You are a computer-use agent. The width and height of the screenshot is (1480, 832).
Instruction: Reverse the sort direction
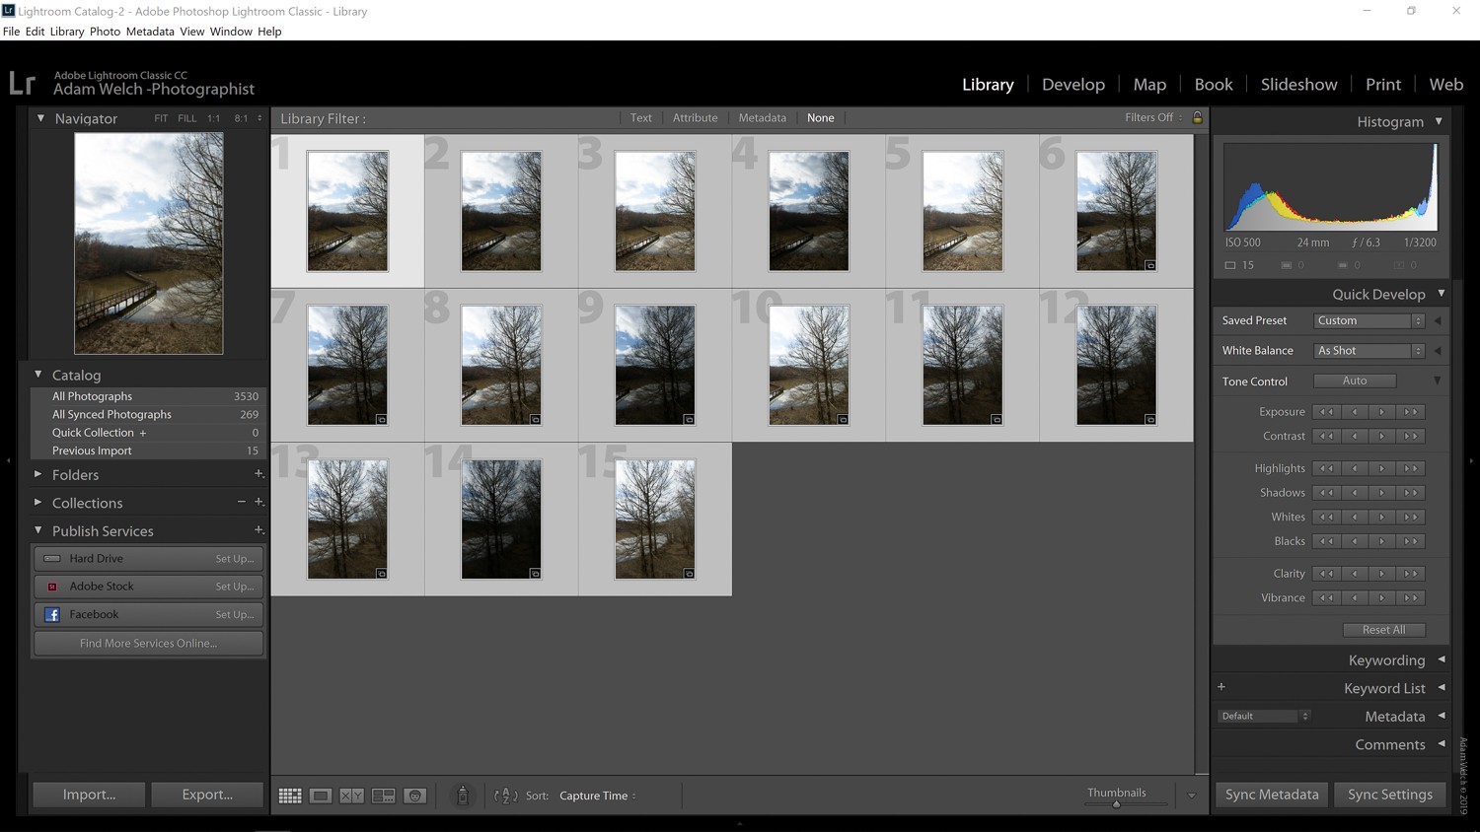click(506, 796)
